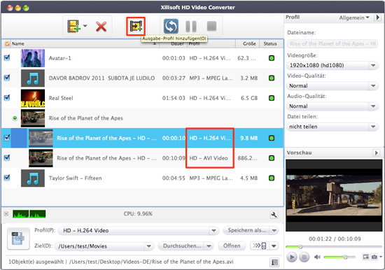The height and width of the screenshot is (270, 385).
Task: Open the transfer-to-device dropdown arrow
Action: 274,246
